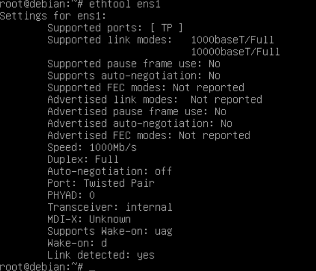Click 'Supported FEC modes: Not reported'
This screenshot has width=316, height=271.
point(145,88)
